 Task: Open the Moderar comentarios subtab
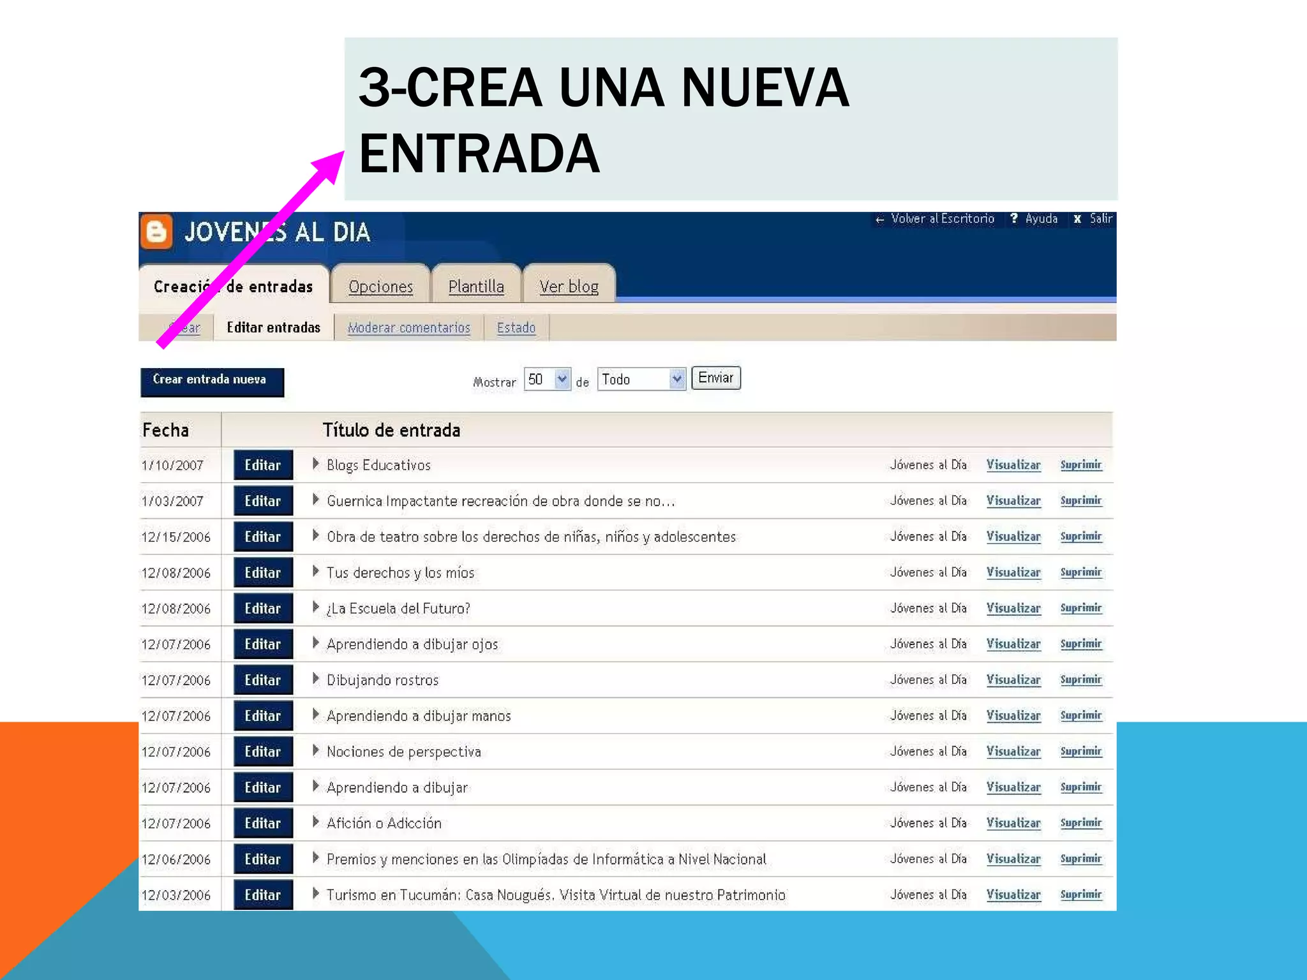tap(409, 328)
